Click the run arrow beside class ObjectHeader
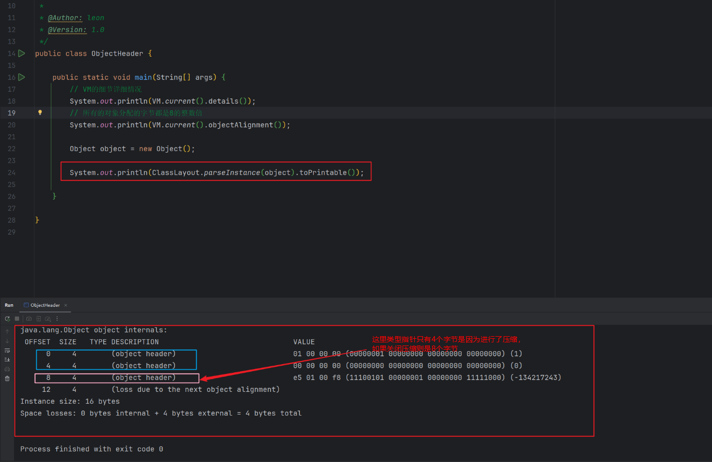712x462 pixels. [x=22, y=54]
